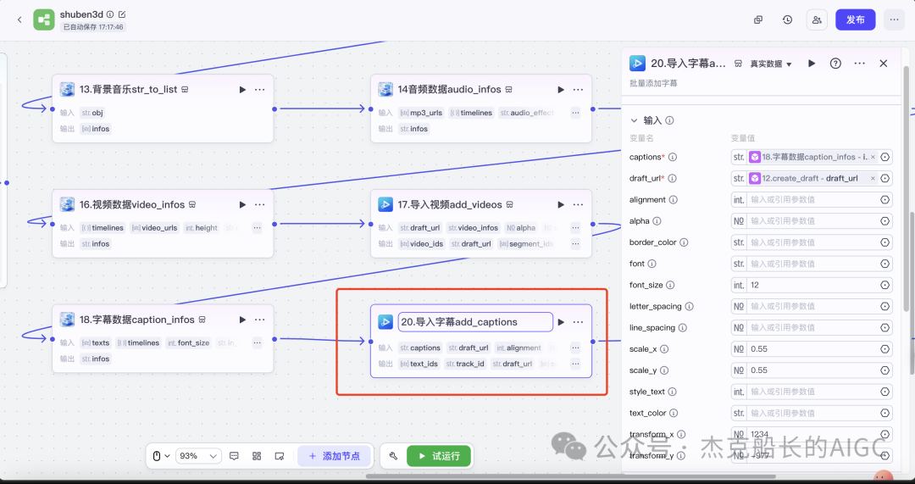Remove the captions variable reference

[873, 157]
